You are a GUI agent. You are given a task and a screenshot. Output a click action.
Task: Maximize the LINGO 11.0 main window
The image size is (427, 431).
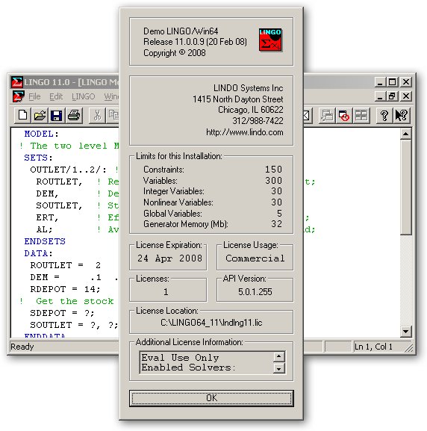point(393,82)
